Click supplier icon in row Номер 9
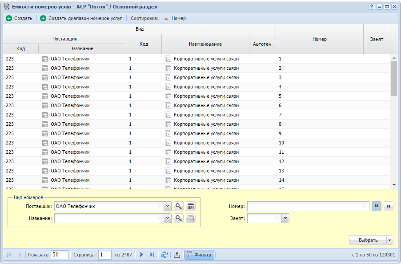The height and width of the screenshot is (264, 401). tap(45, 133)
